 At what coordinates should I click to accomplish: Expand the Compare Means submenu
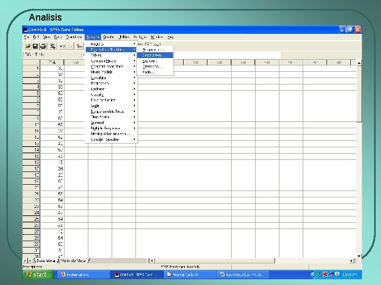pos(111,61)
